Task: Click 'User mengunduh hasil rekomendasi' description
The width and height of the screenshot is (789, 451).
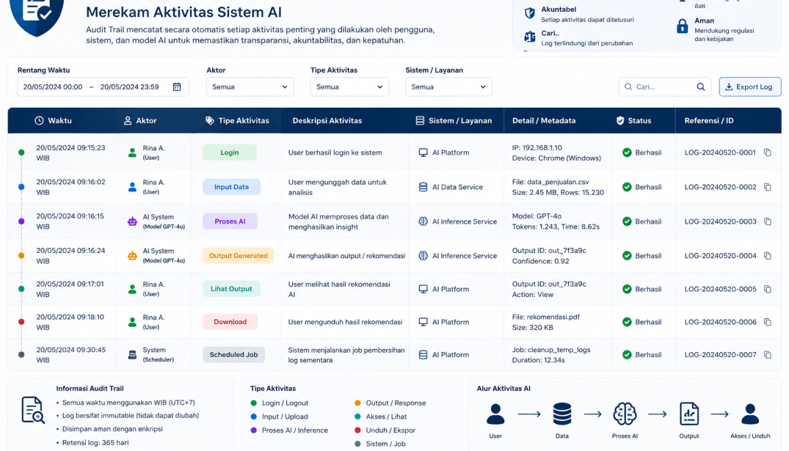Action: point(345,322)
